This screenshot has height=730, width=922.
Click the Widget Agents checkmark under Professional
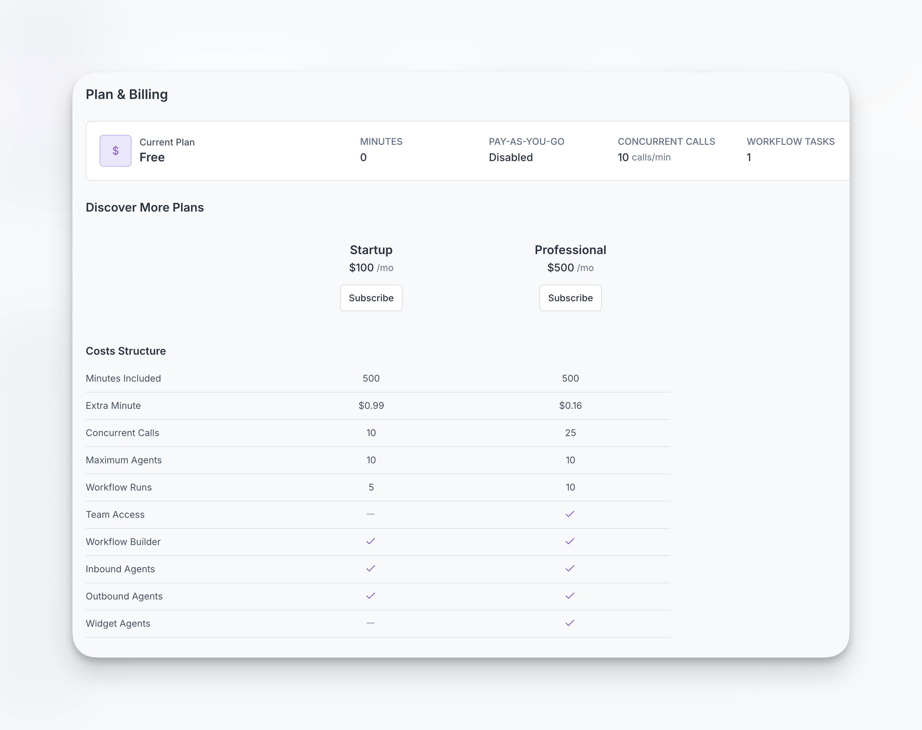[570, 623]
